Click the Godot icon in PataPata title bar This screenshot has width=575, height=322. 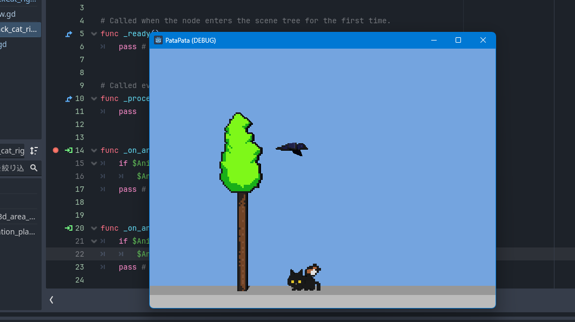pos(158,41)
